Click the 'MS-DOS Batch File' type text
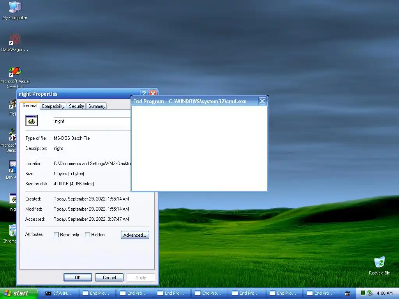 tap(72, 138)
